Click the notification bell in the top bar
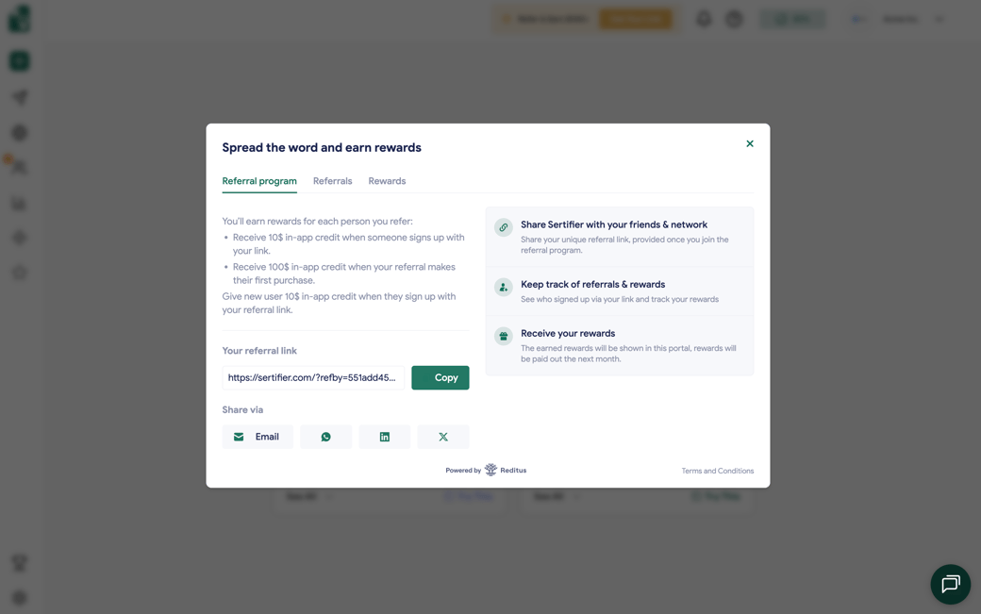 pyautogui.click(x=704, y=19)
